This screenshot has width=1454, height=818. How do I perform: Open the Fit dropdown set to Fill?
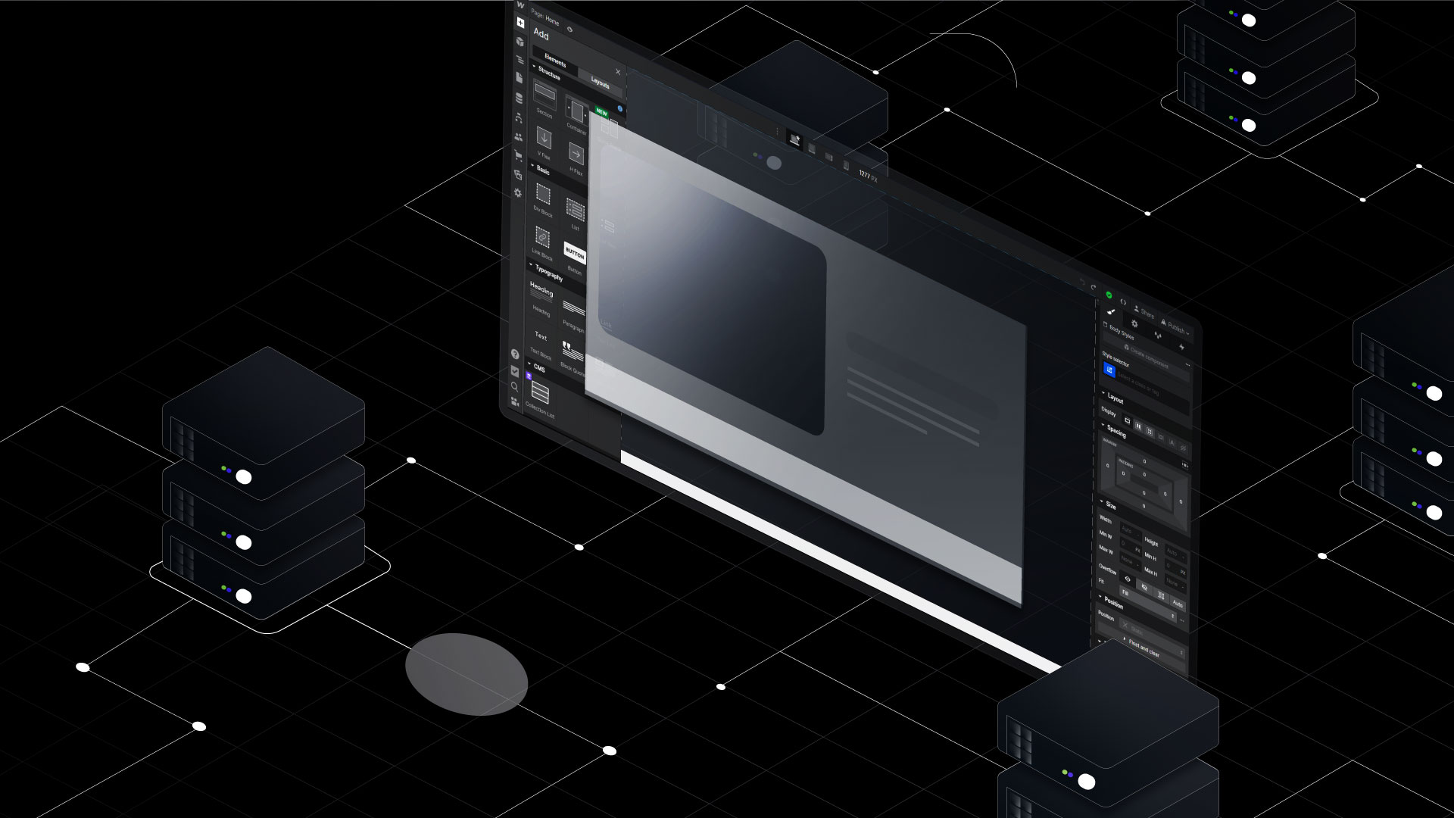tap(1148, 604)
